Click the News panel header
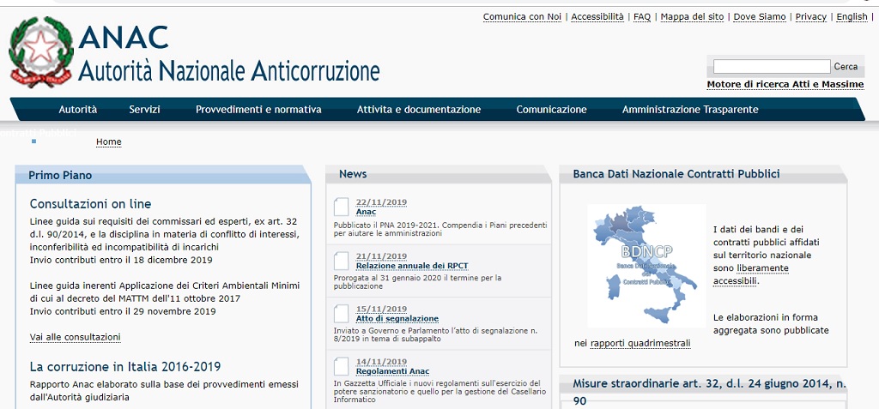 [439, 174]
